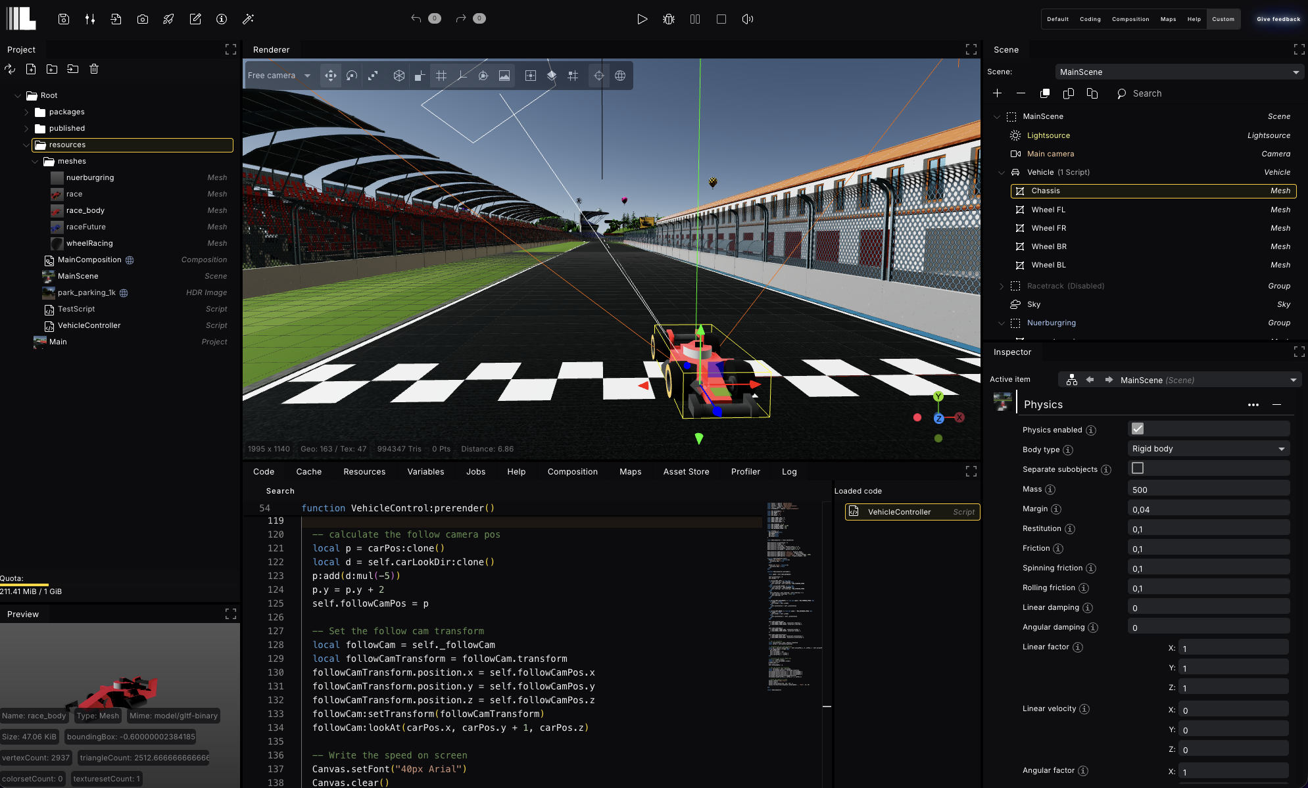Viewport: 1308px width, 788px height.
Task: Click the Save project icon in top toolbar
Action: [63, 19]
